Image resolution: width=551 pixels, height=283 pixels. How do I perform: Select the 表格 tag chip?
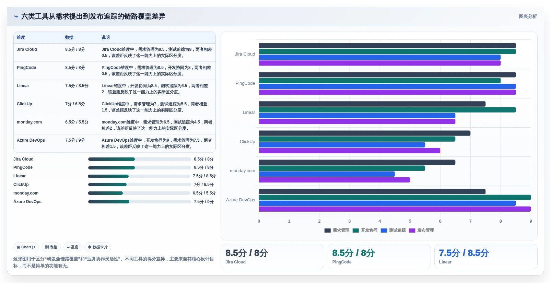[x=51, y=247]
